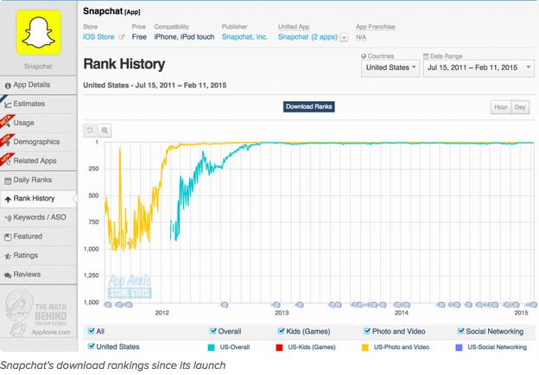
Task: Open the Demographics section
Action: coord(39,142)
